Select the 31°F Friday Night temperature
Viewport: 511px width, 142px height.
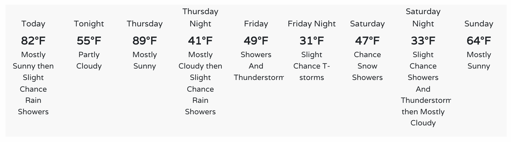pos(312,41)
